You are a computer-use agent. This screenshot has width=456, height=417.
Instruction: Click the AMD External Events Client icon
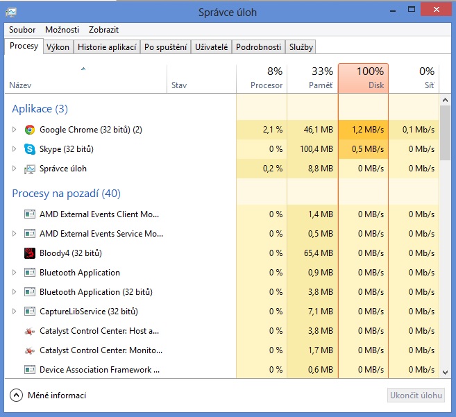point(30,214)
